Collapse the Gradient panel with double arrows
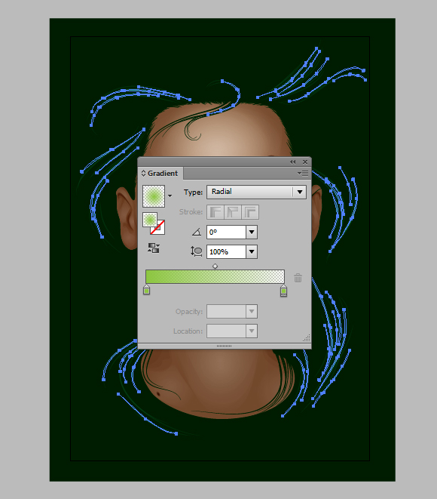Screen dimensions: 437x499 (293, 162)
